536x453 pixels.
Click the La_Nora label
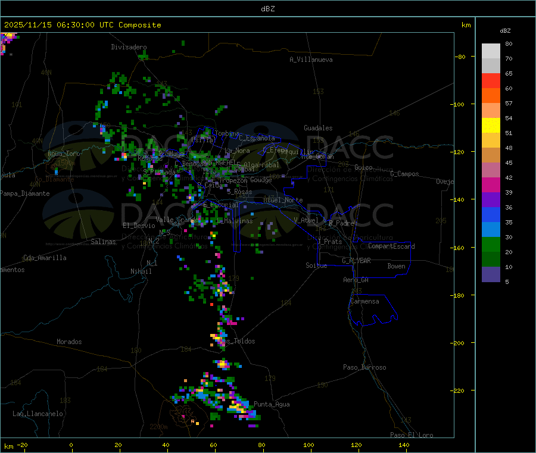coord(237,151)
